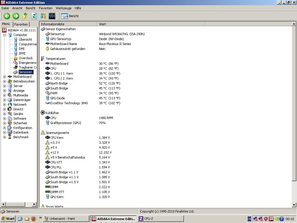The width and height of the screenshot is (297, 223).
Task: Select the Overclock flame icon item
Action: coord(16,58)
